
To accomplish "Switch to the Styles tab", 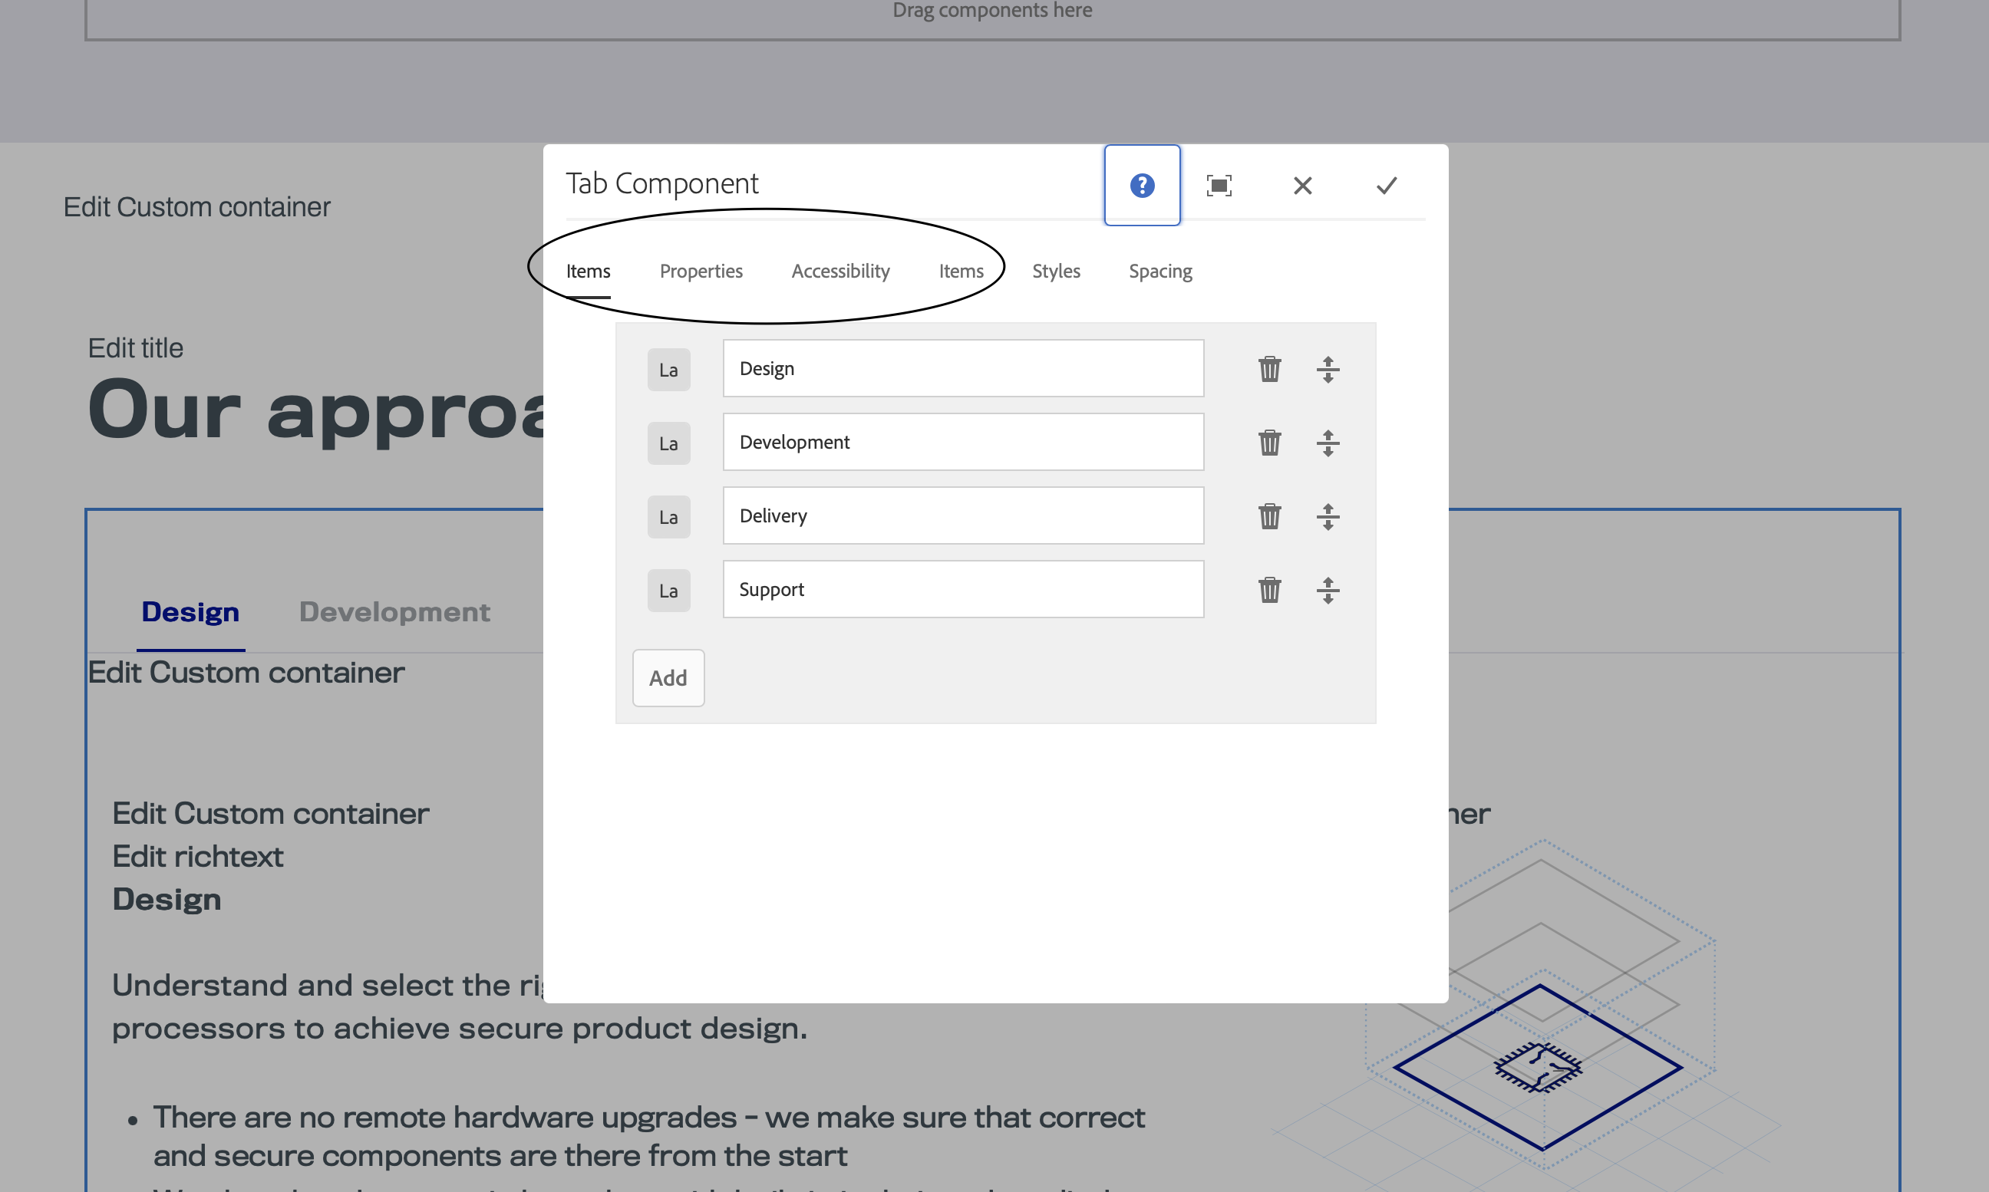I will 1056,271.
